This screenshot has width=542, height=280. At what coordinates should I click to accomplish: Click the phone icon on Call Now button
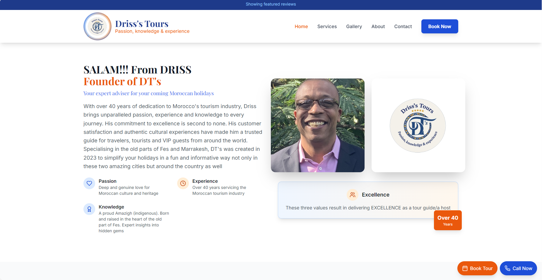[x=507, y=268]
